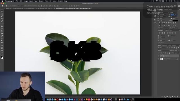
Task: Select the Background layer thumbnail
Action: coord(162,59)
